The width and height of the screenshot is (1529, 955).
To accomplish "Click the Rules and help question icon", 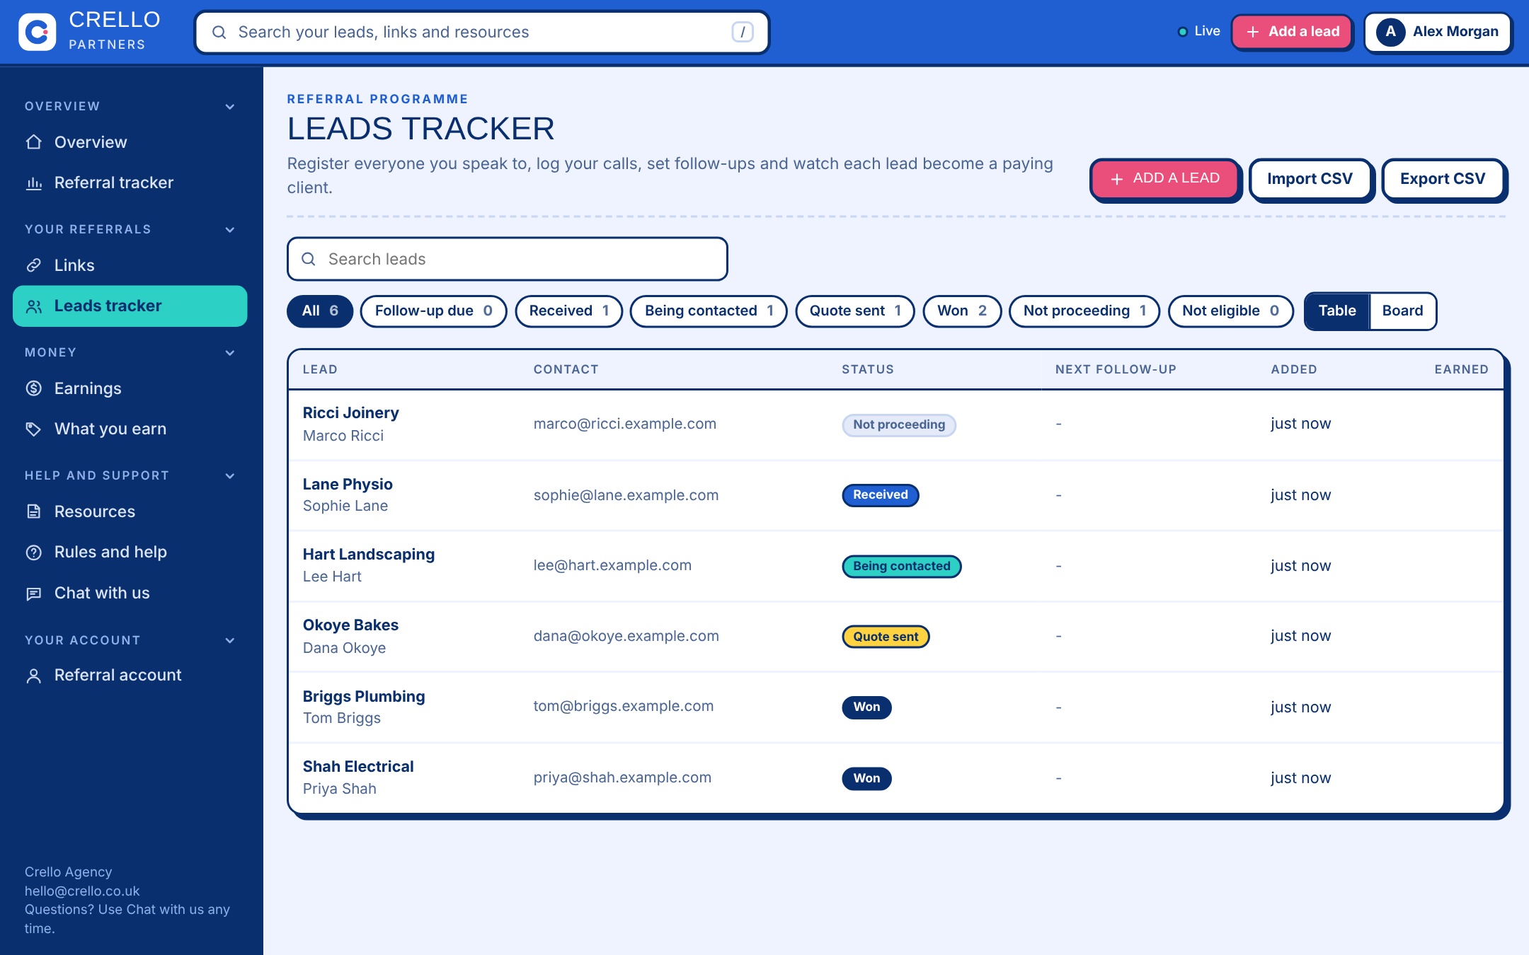I will click(33, 552).
